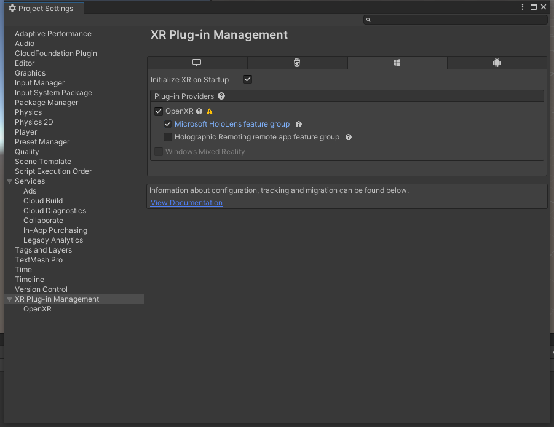Switch to the WebGL HTML5 platform tab
The height and width of the screenshot is (427, 554).
pos(297,63)
